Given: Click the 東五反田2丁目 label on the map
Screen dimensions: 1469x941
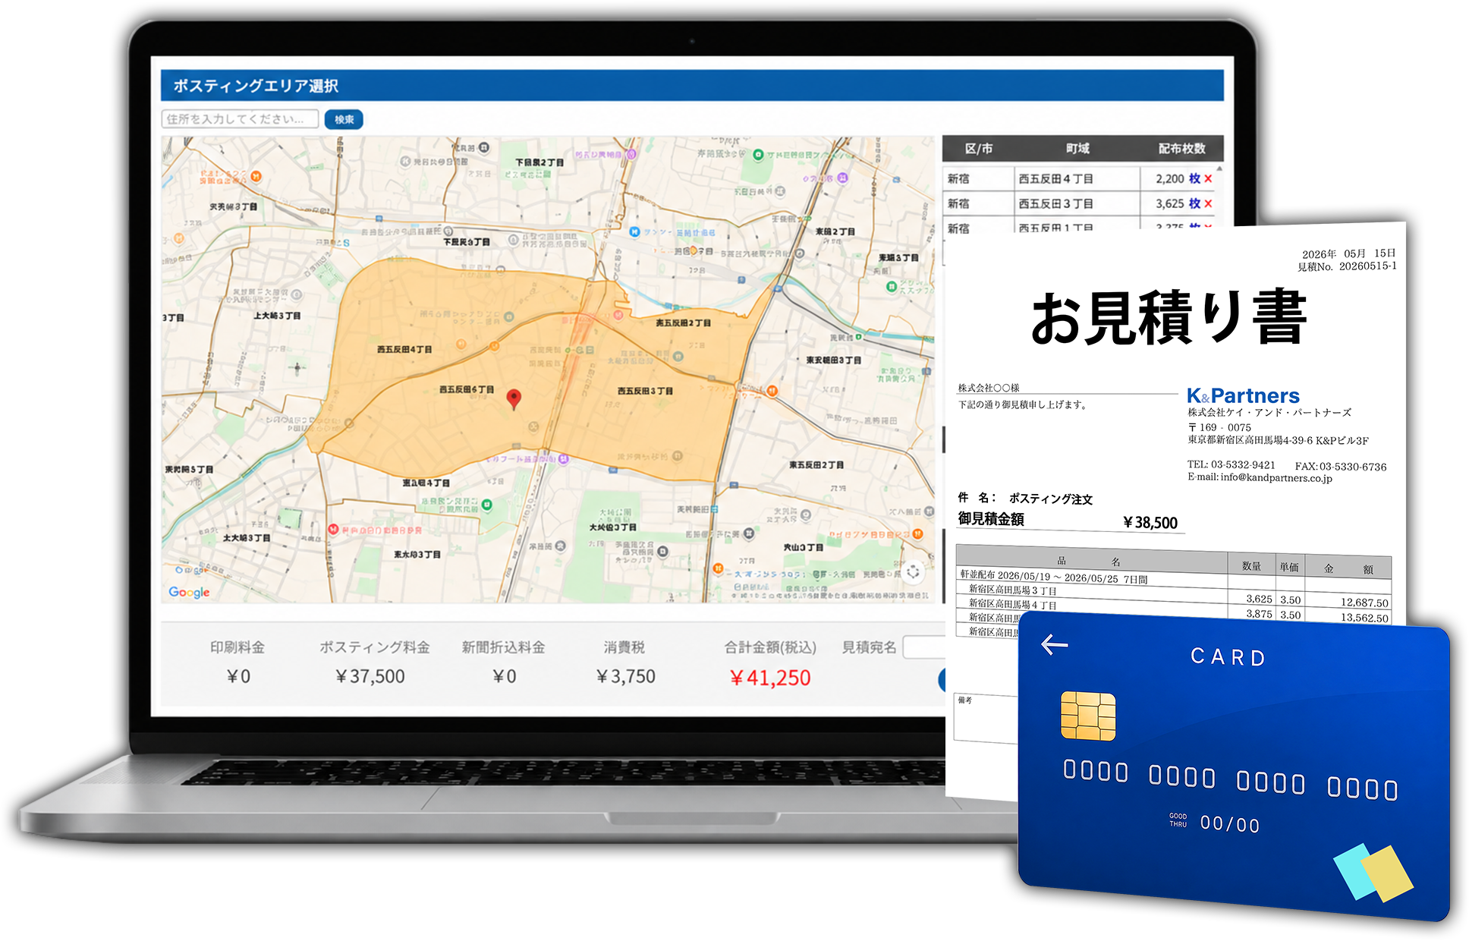Looking at the screenshot, I should pos(816,464).
